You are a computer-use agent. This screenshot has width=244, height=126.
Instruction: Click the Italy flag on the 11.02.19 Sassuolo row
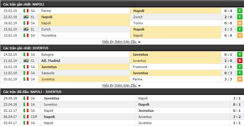click(x=26, y=73)
